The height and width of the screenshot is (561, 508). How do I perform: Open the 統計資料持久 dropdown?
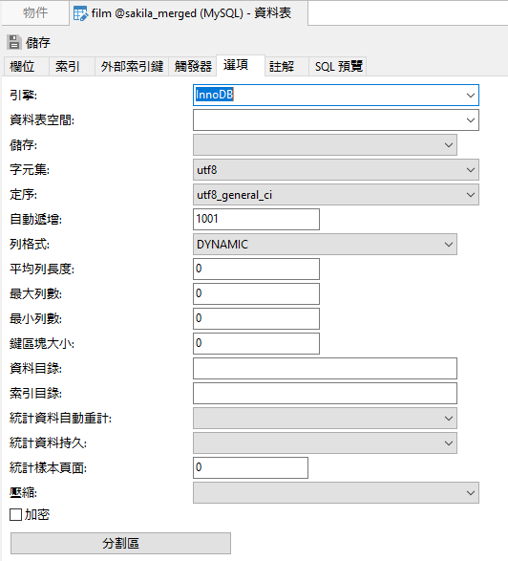[325, 442]
